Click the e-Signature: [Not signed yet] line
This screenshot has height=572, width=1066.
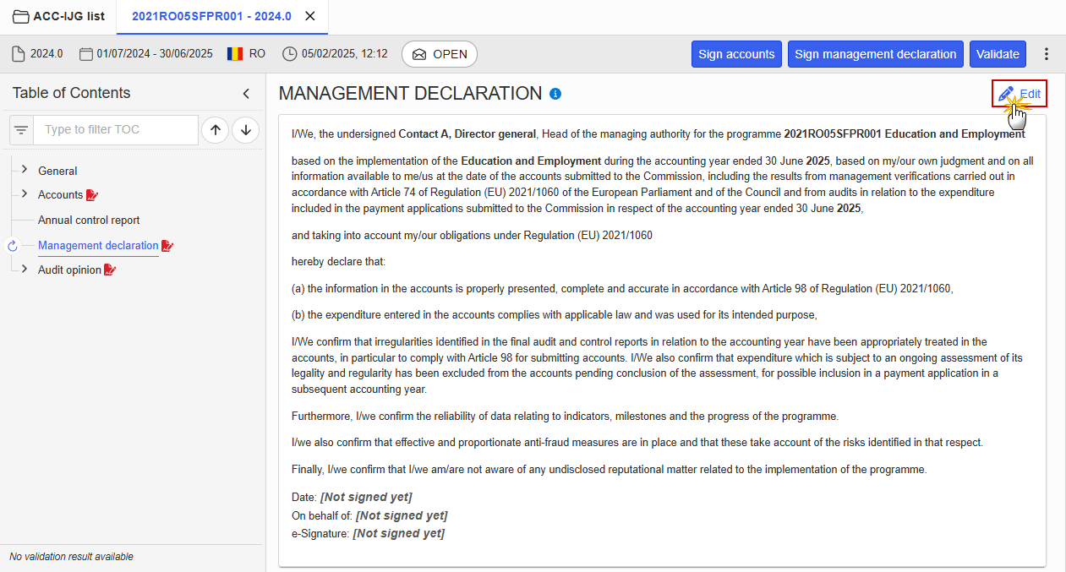click(x=368, y=533)
